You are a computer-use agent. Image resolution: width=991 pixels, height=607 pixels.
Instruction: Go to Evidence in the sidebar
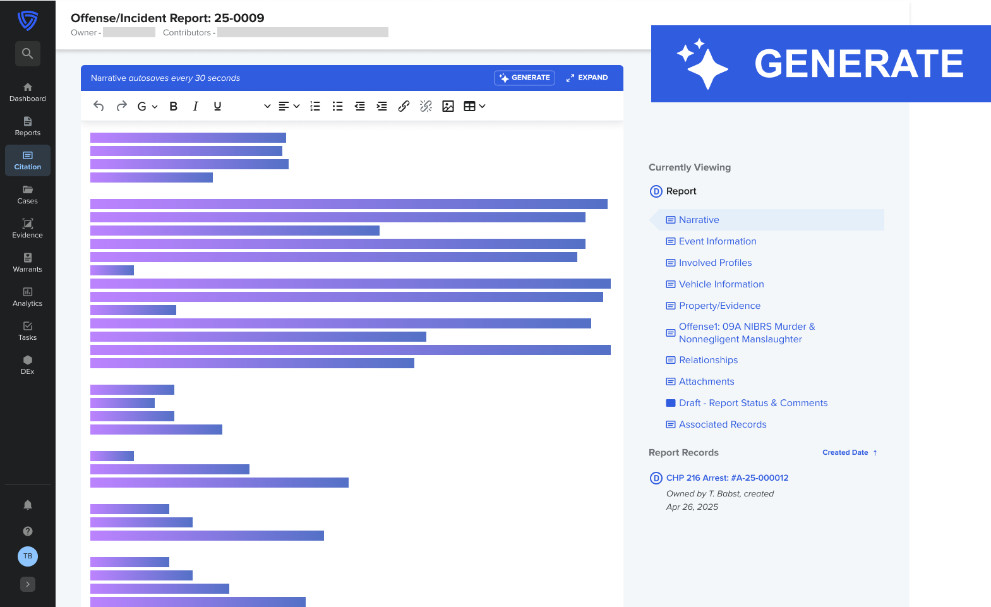[28, 229]
